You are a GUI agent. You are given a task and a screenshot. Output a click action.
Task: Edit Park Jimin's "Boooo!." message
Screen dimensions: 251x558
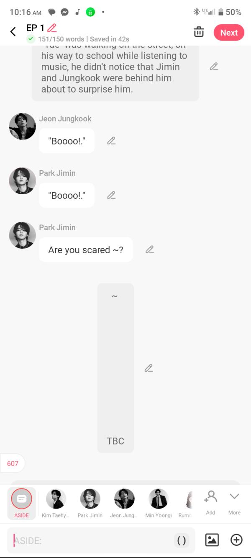[x=111, y=195]
